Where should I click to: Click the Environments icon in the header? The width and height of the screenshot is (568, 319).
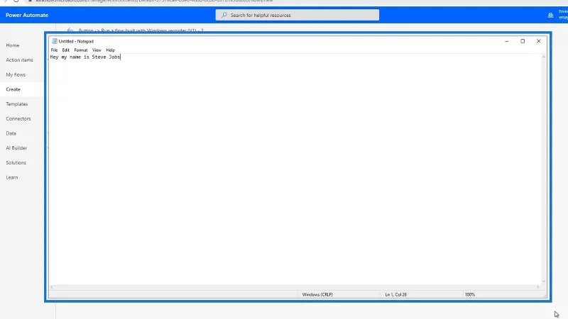point(551,15)
